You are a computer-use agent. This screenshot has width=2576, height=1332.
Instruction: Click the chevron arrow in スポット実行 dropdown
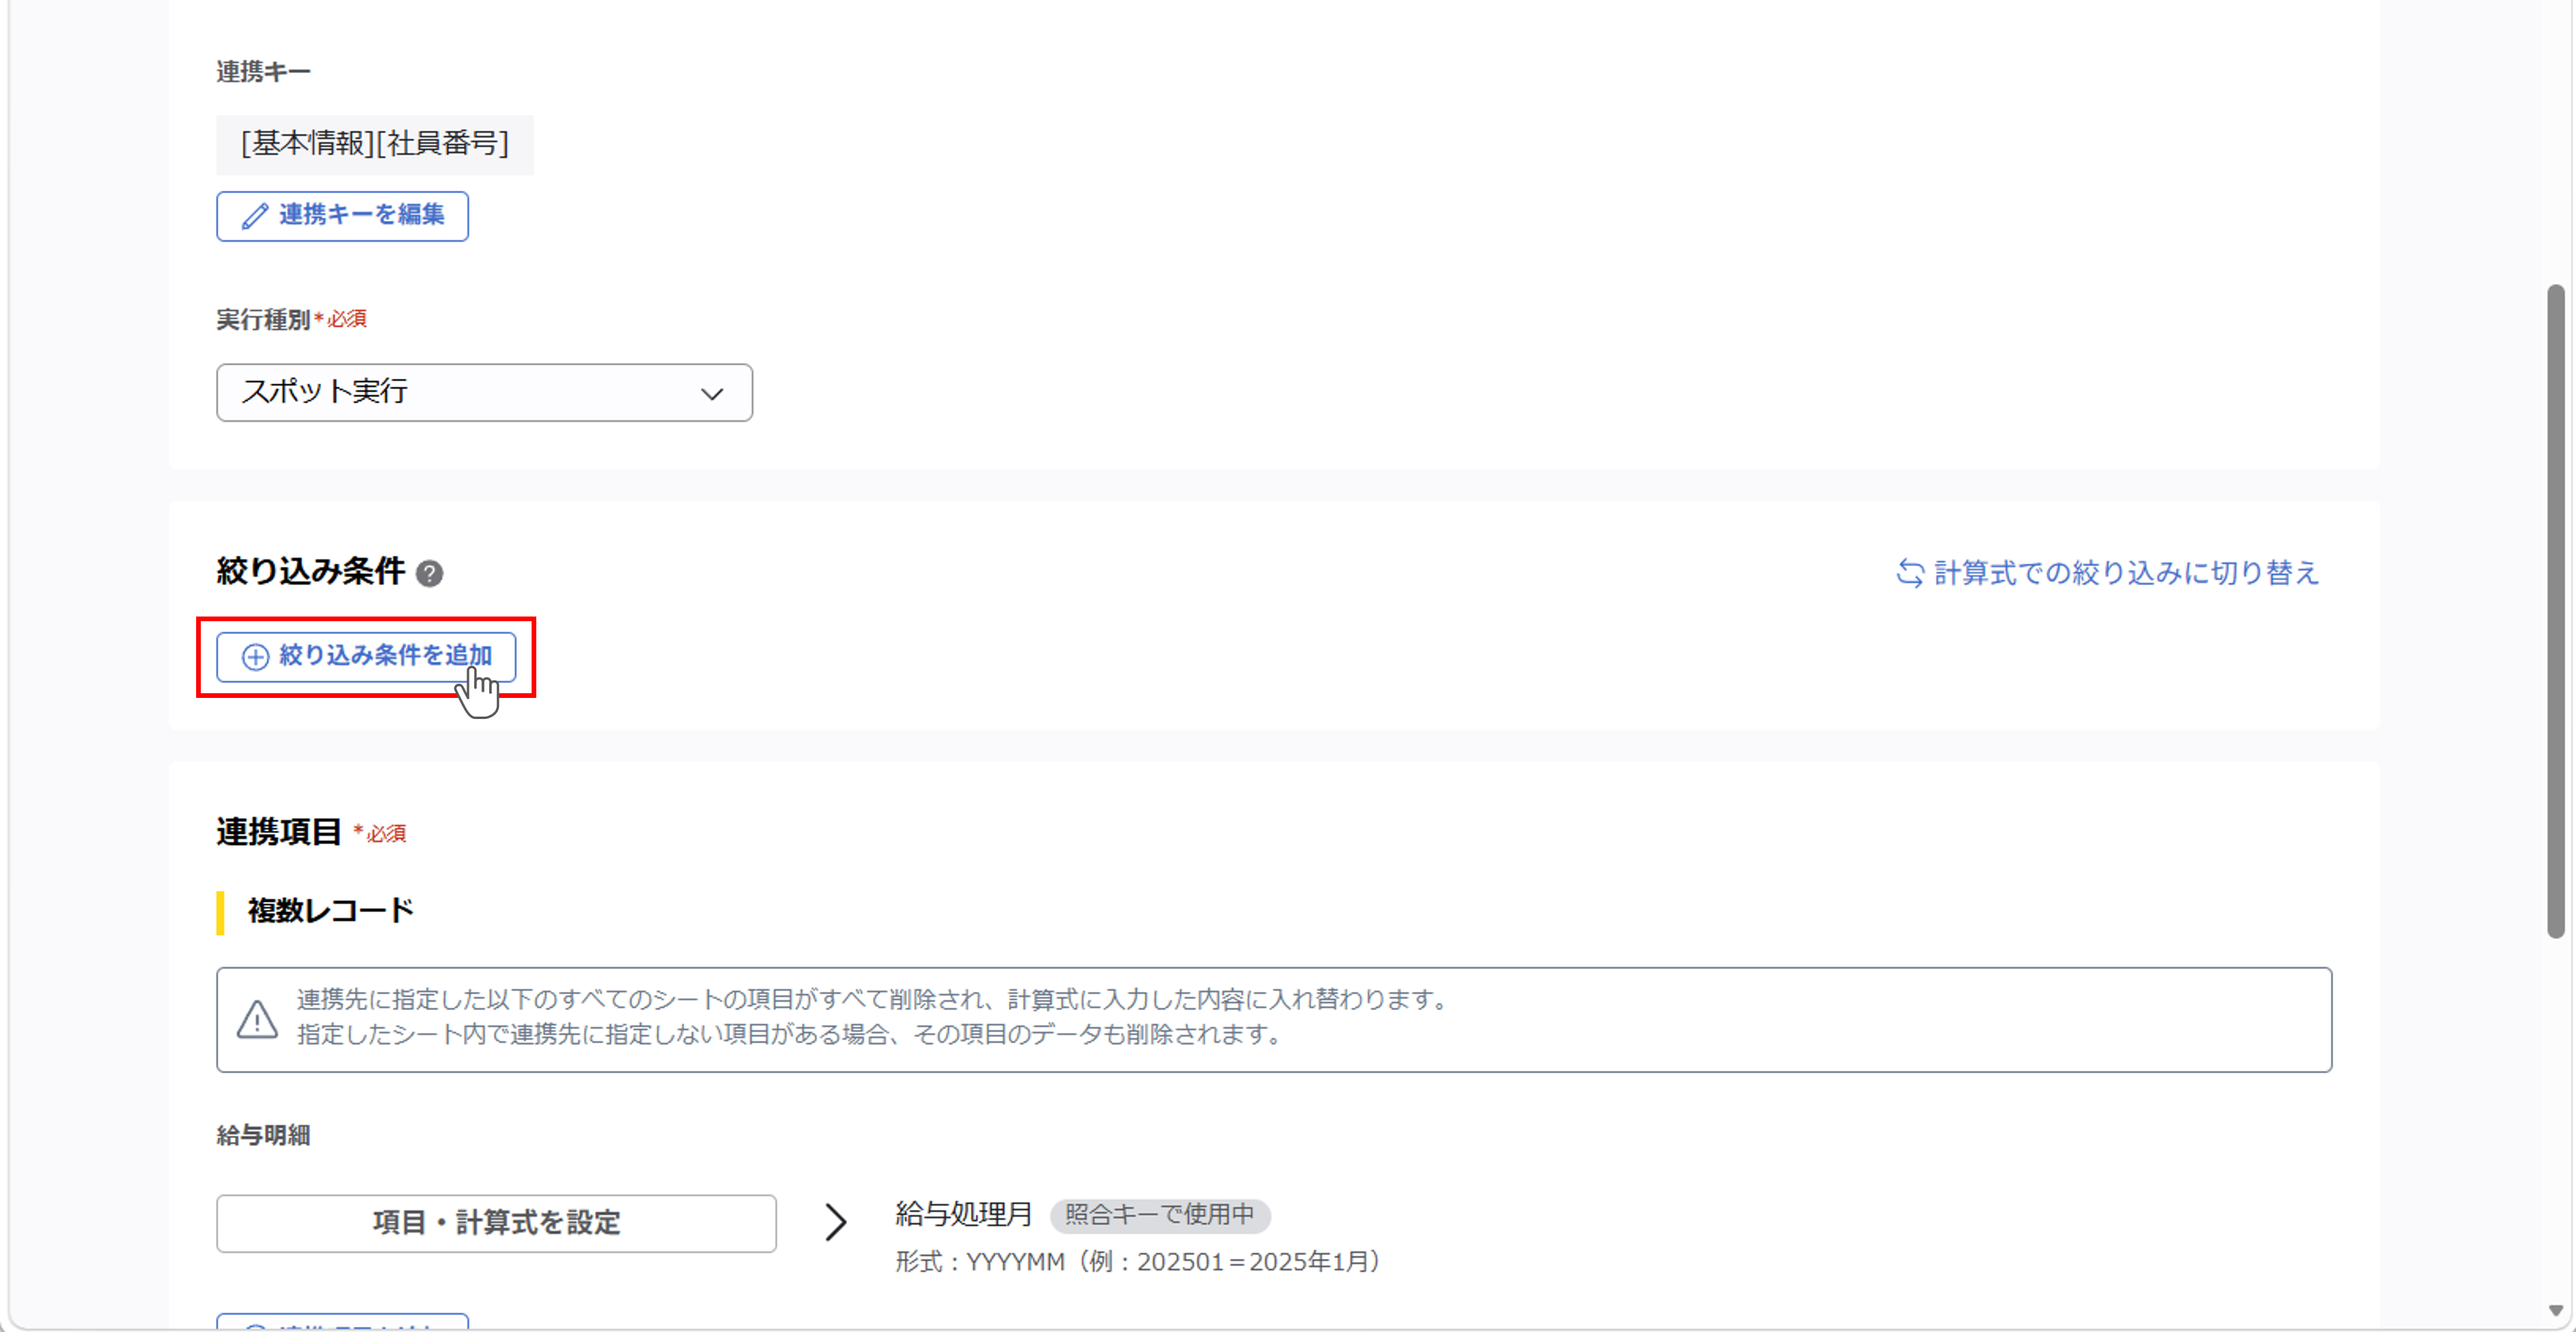(x=712, y=393)
